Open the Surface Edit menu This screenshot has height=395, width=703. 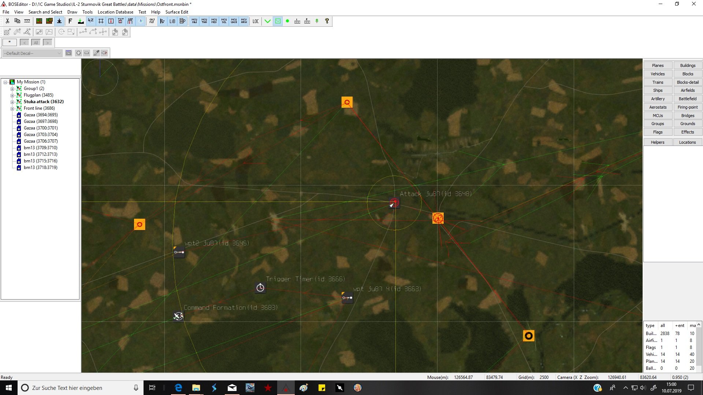(x=176, y=12)
